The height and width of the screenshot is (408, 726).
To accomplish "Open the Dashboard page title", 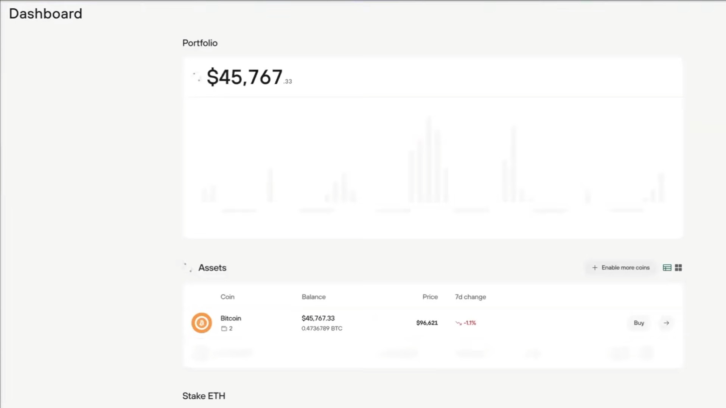I will 45,14.
